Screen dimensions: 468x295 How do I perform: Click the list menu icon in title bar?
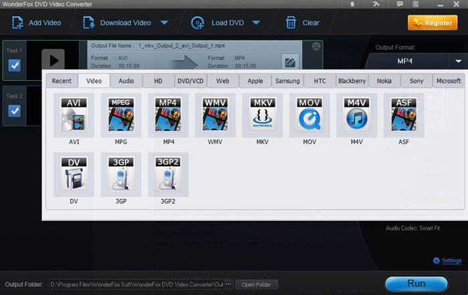click(x=415, y=4)
